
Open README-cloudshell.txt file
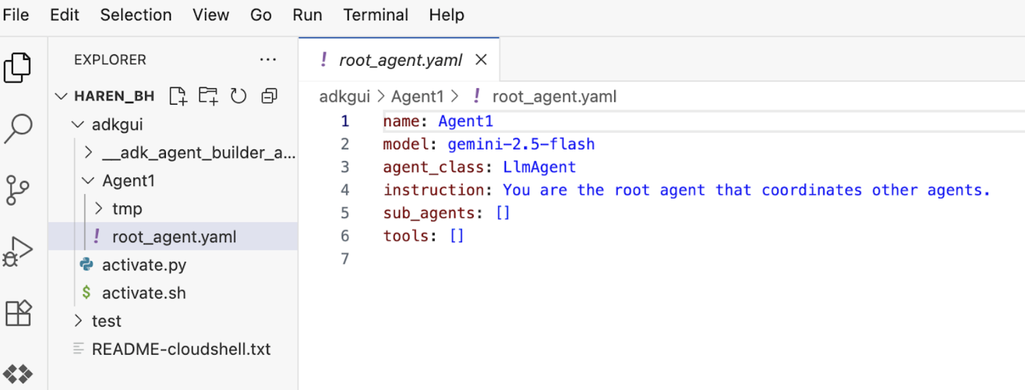(181, 349)
